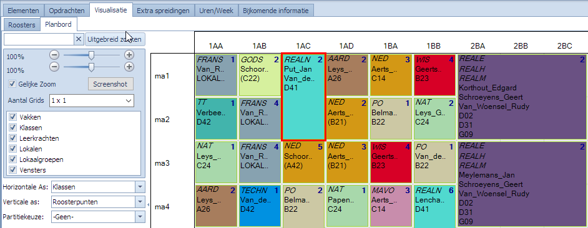Select the FRANS lesson at 1AA ma1
Screen dimensions: 588x228
point(216,75)
